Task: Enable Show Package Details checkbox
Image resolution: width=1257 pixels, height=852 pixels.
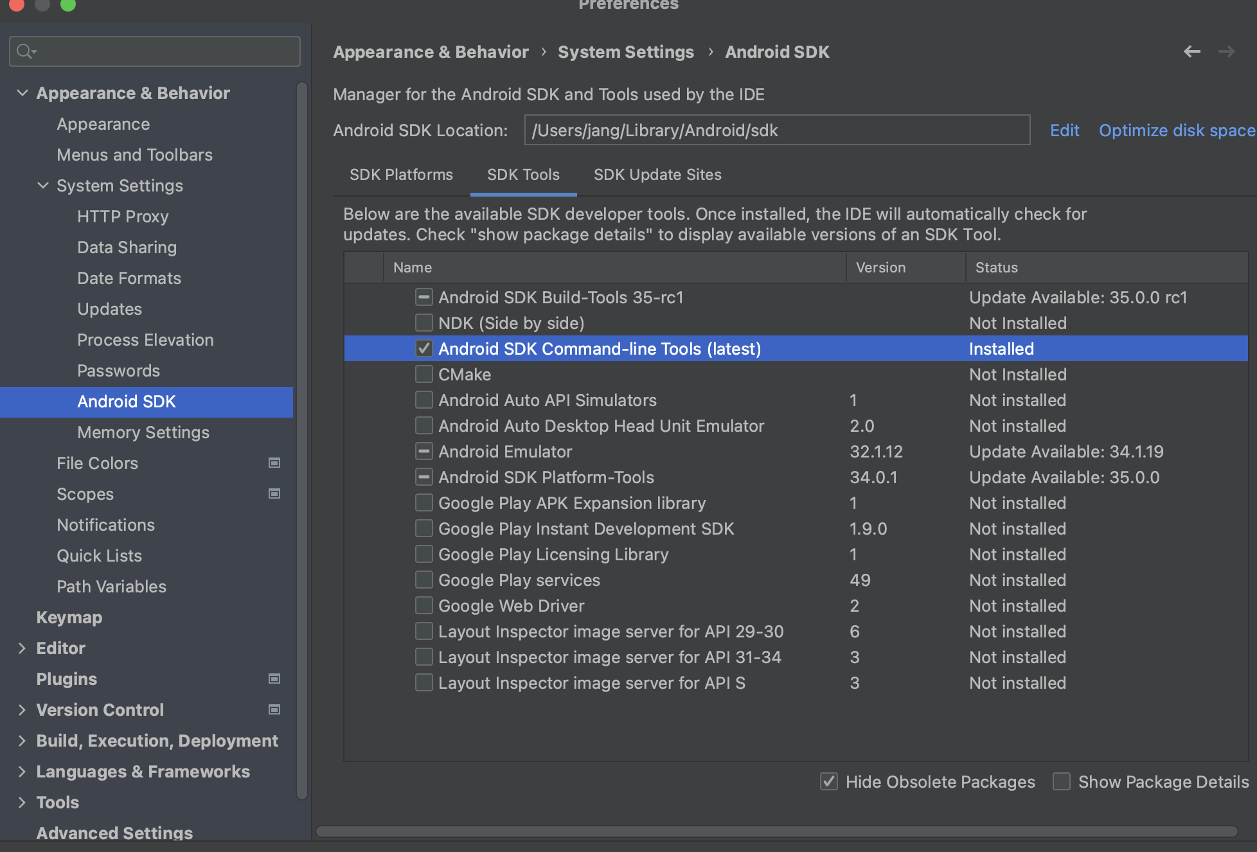Action: click(x=1062, y=782)
